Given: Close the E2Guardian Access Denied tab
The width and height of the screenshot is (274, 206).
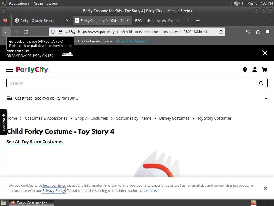Looking at the screenshot, I should click(188, 20).
